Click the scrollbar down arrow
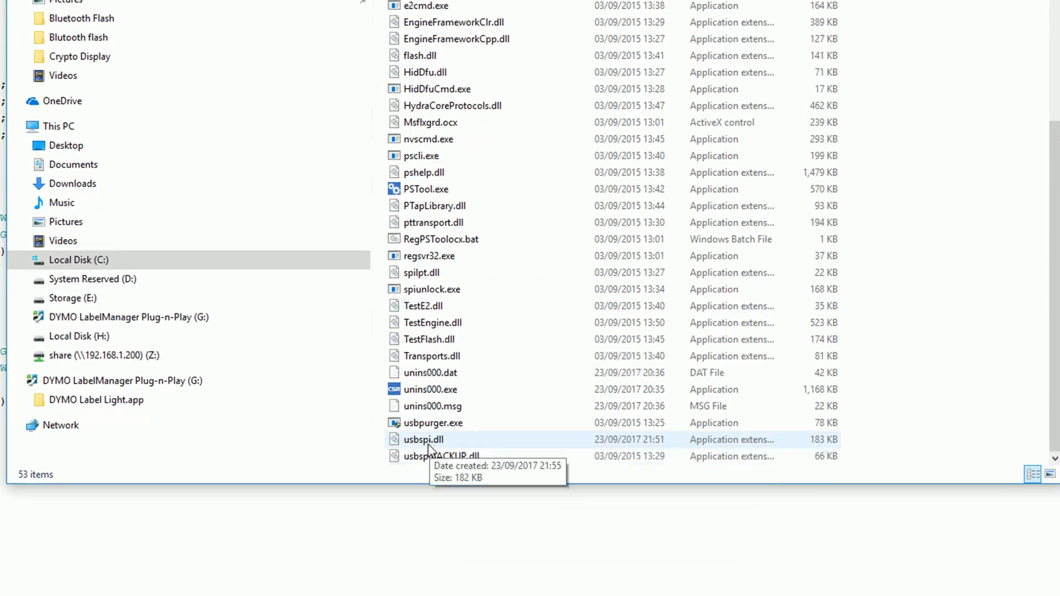1060x596 pixels. (x=1055, y=458)
